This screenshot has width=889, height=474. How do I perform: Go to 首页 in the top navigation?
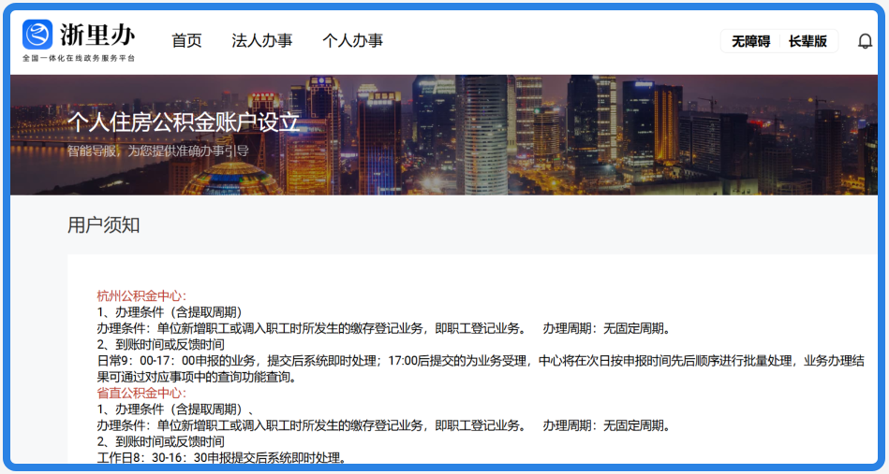(x=186, y=41)
